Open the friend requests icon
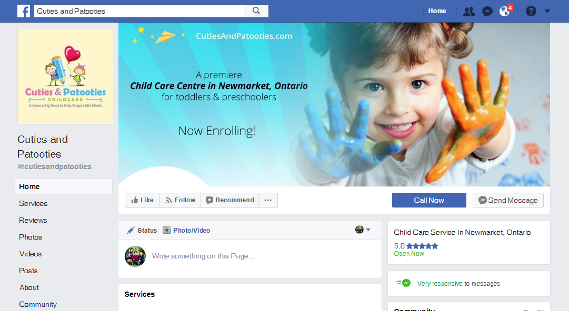 coord(469,12)
